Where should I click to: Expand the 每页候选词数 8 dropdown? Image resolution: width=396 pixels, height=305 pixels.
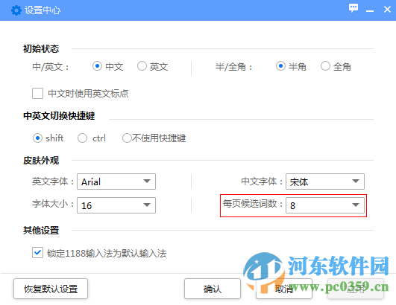point(325,205)
